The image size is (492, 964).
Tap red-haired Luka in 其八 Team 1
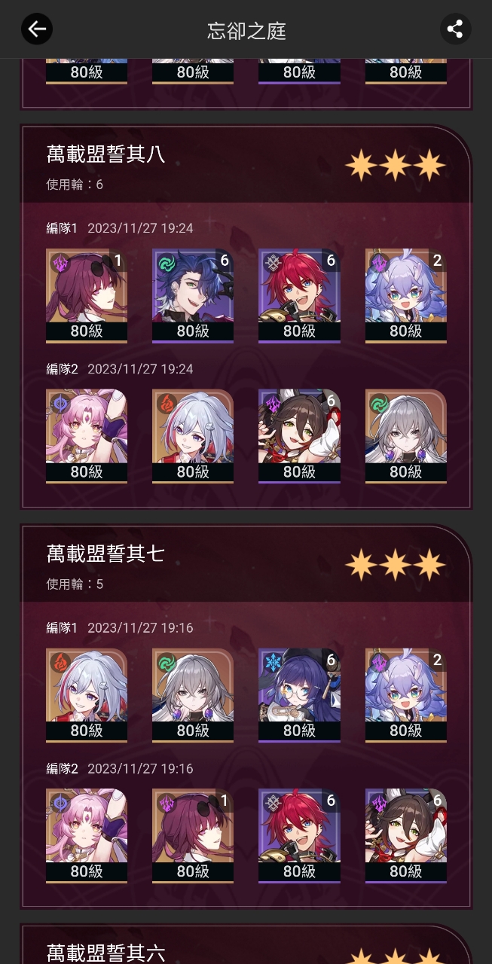click(299, 295)
